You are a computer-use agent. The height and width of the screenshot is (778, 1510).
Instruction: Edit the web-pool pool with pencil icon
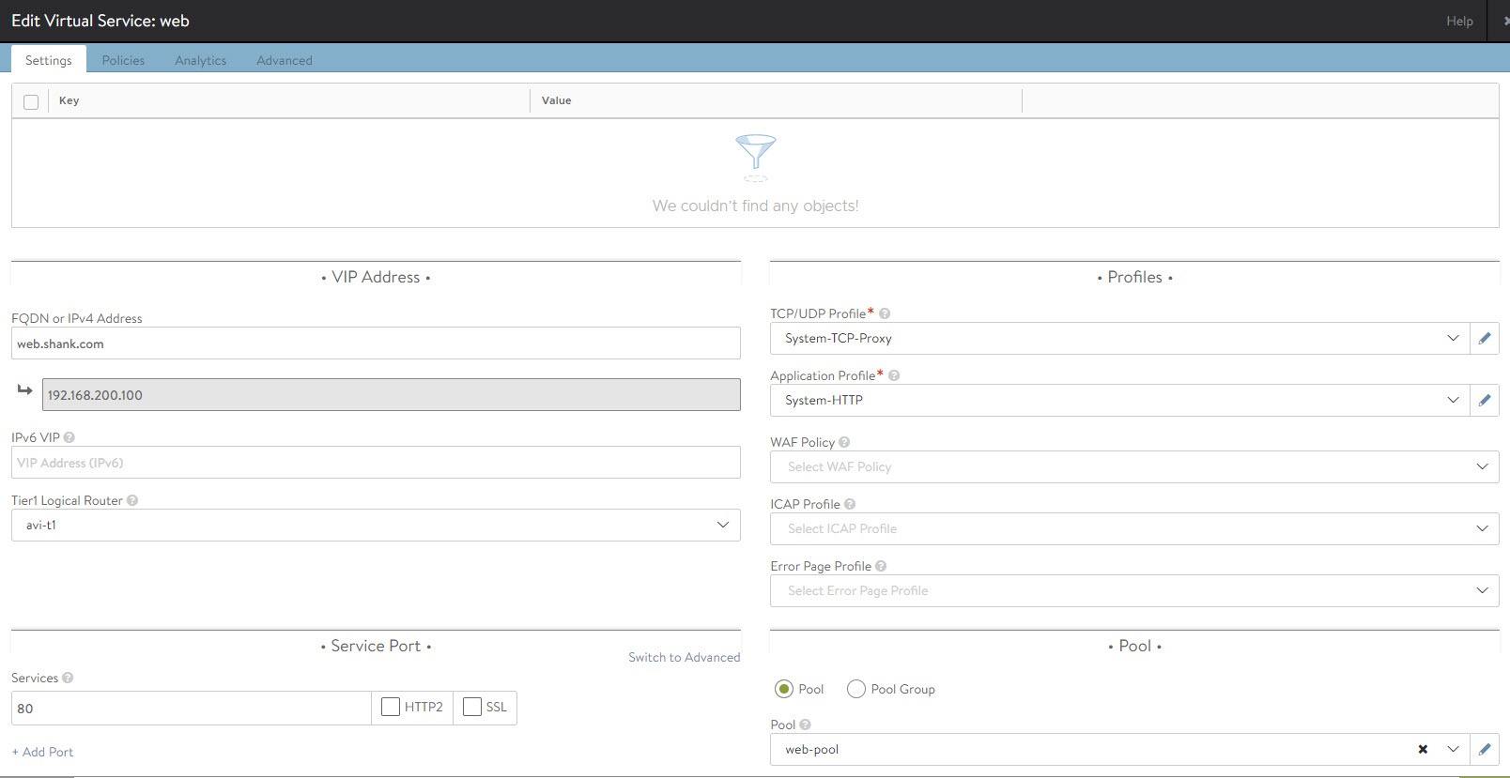[x=1485, y=749]
